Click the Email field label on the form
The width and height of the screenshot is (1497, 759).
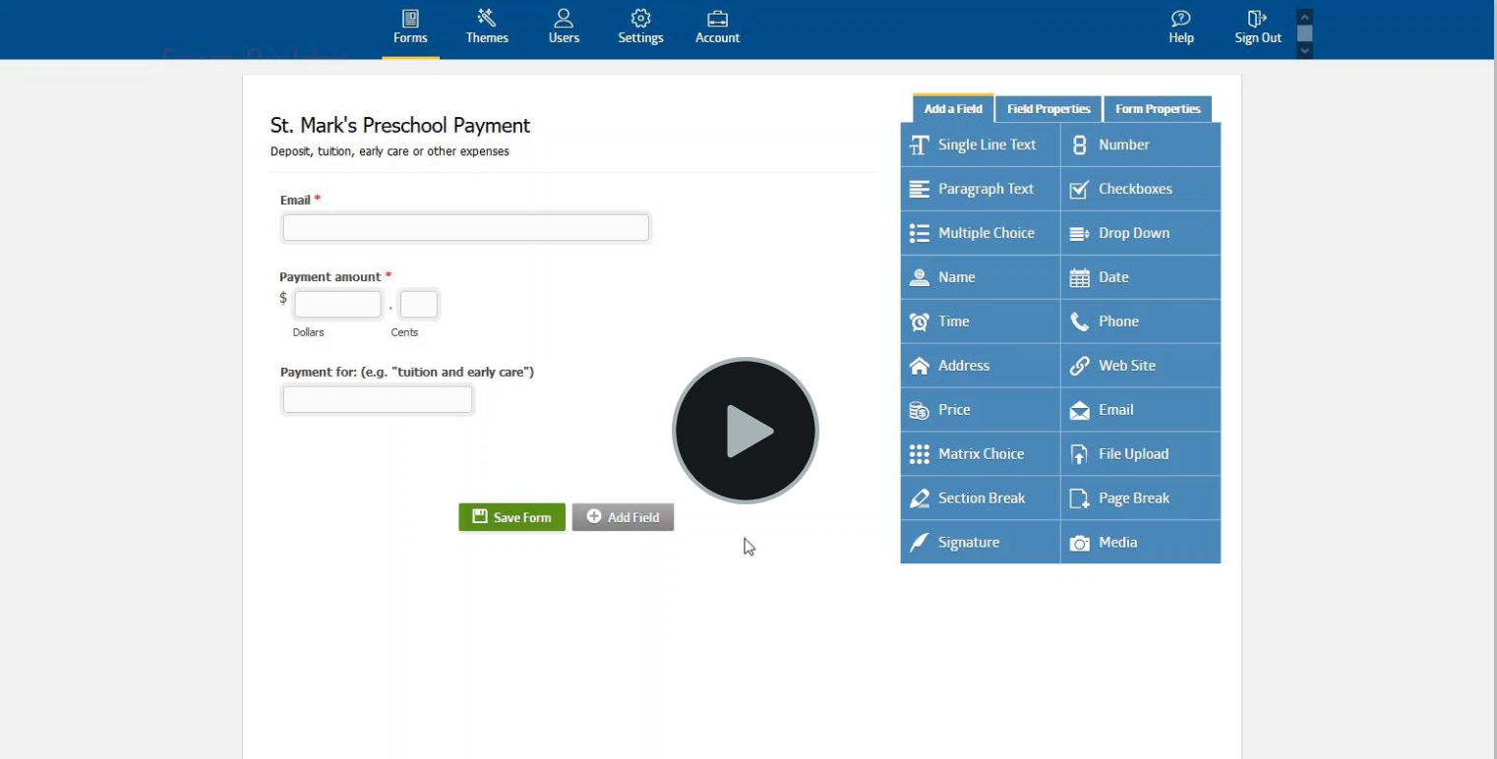pos(295,201)
